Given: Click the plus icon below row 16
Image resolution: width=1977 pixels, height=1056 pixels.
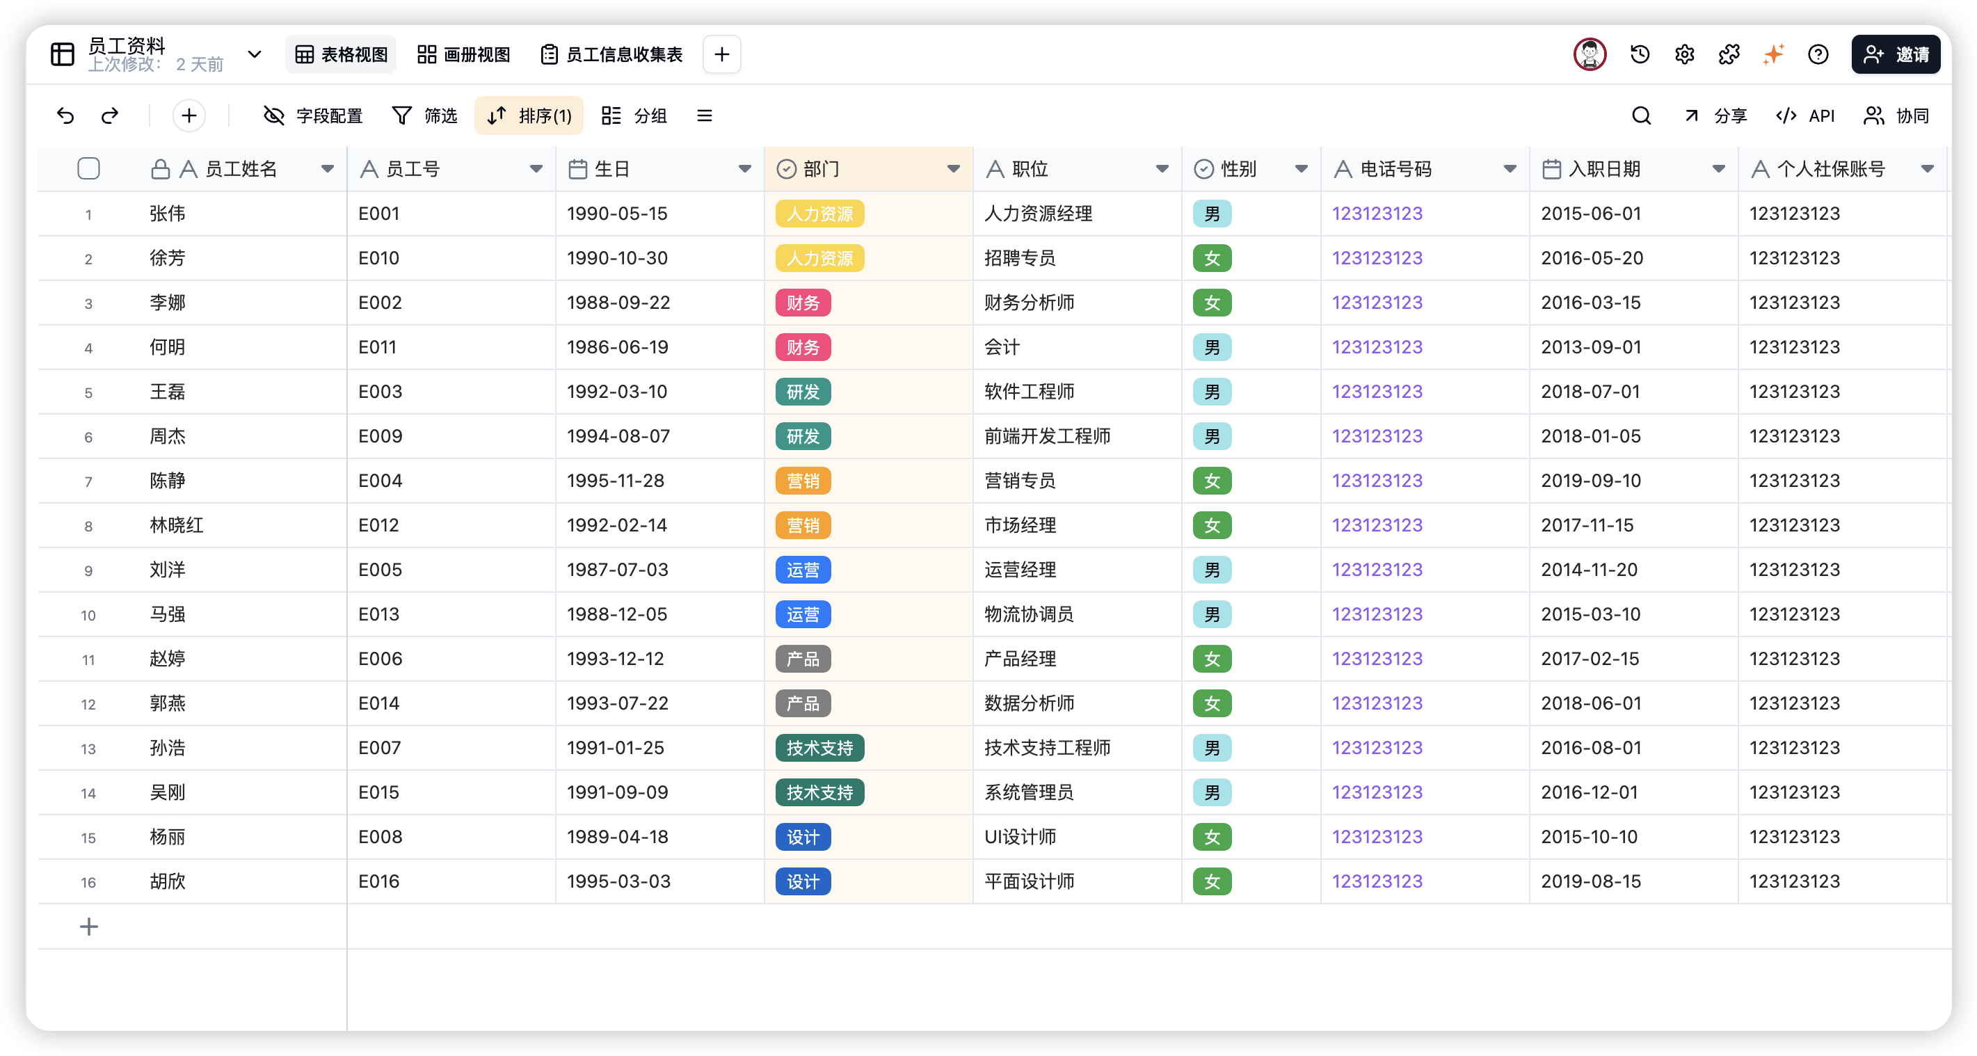Looking at the screenshot, I should [x=89, y=927].
